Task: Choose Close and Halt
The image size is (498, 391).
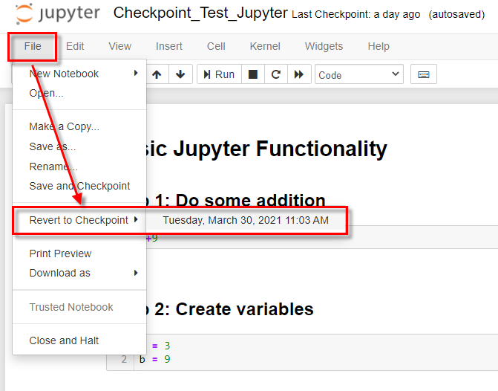Action: pos(79,340)
